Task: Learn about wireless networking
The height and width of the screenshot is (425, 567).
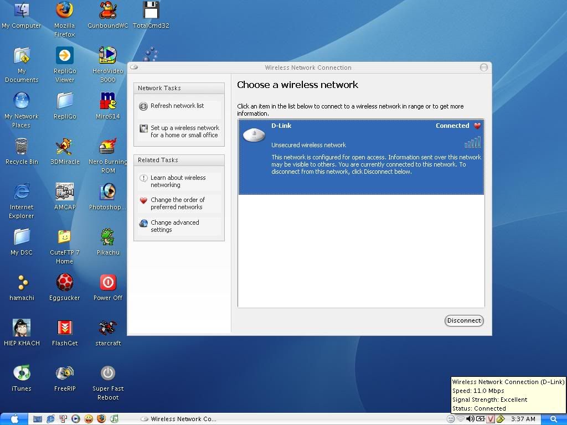Action: point(179,182)
